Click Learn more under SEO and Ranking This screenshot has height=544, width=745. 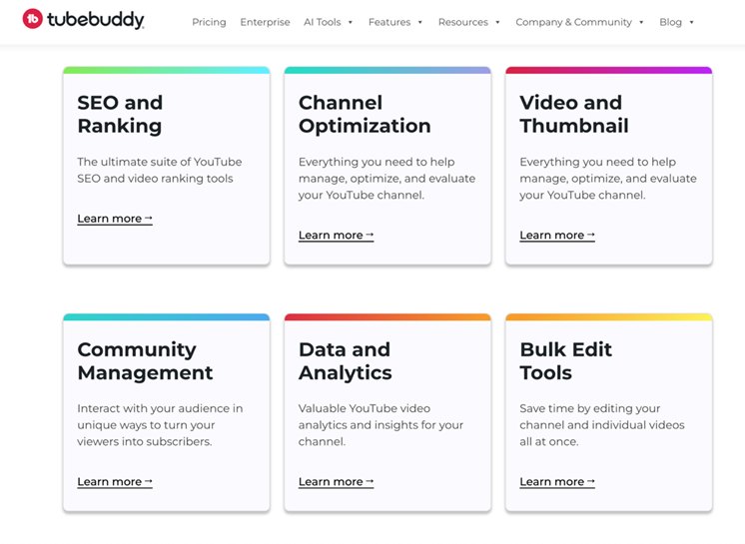click(x=115, y=219)
